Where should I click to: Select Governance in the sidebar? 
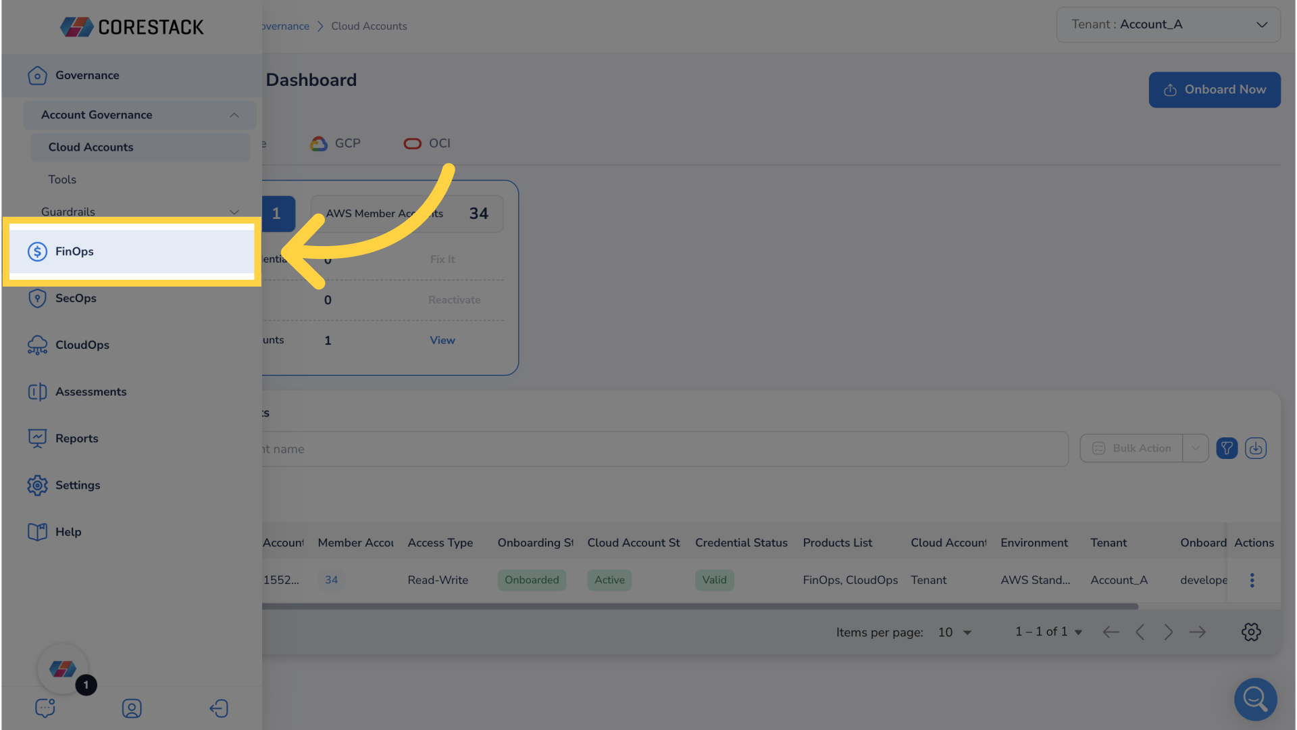pos(132,75)
